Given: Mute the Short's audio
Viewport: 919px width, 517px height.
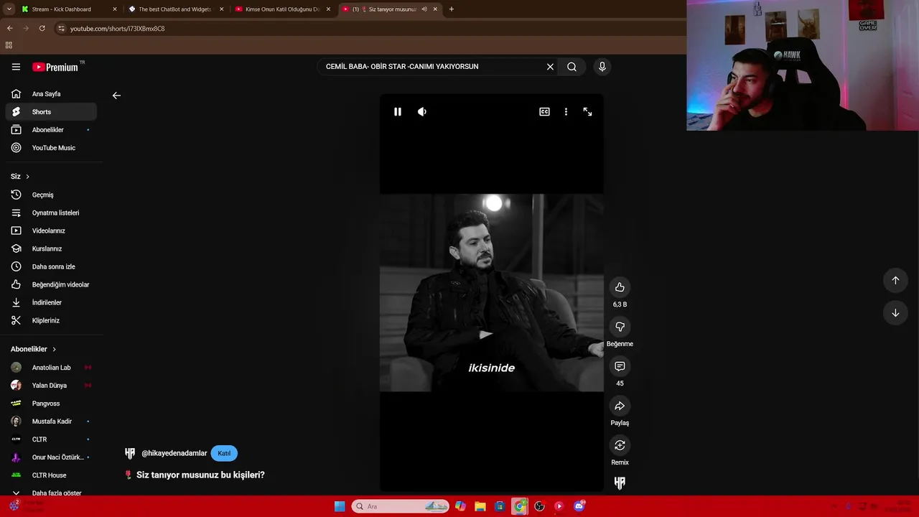Looking at the screenshot, I should point(422,112).
